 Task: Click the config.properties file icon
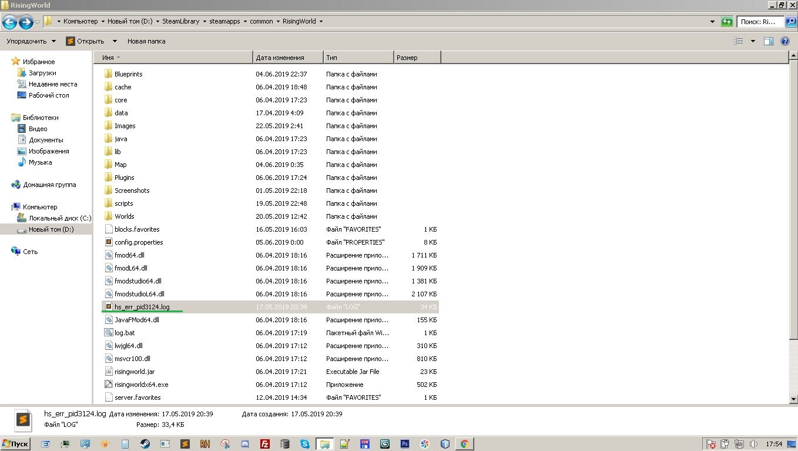tap(108, 242)
